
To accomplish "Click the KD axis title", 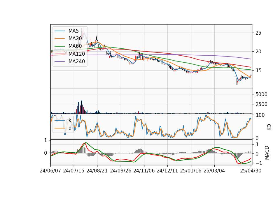I will pyautogui.click(x=269, y=127).
